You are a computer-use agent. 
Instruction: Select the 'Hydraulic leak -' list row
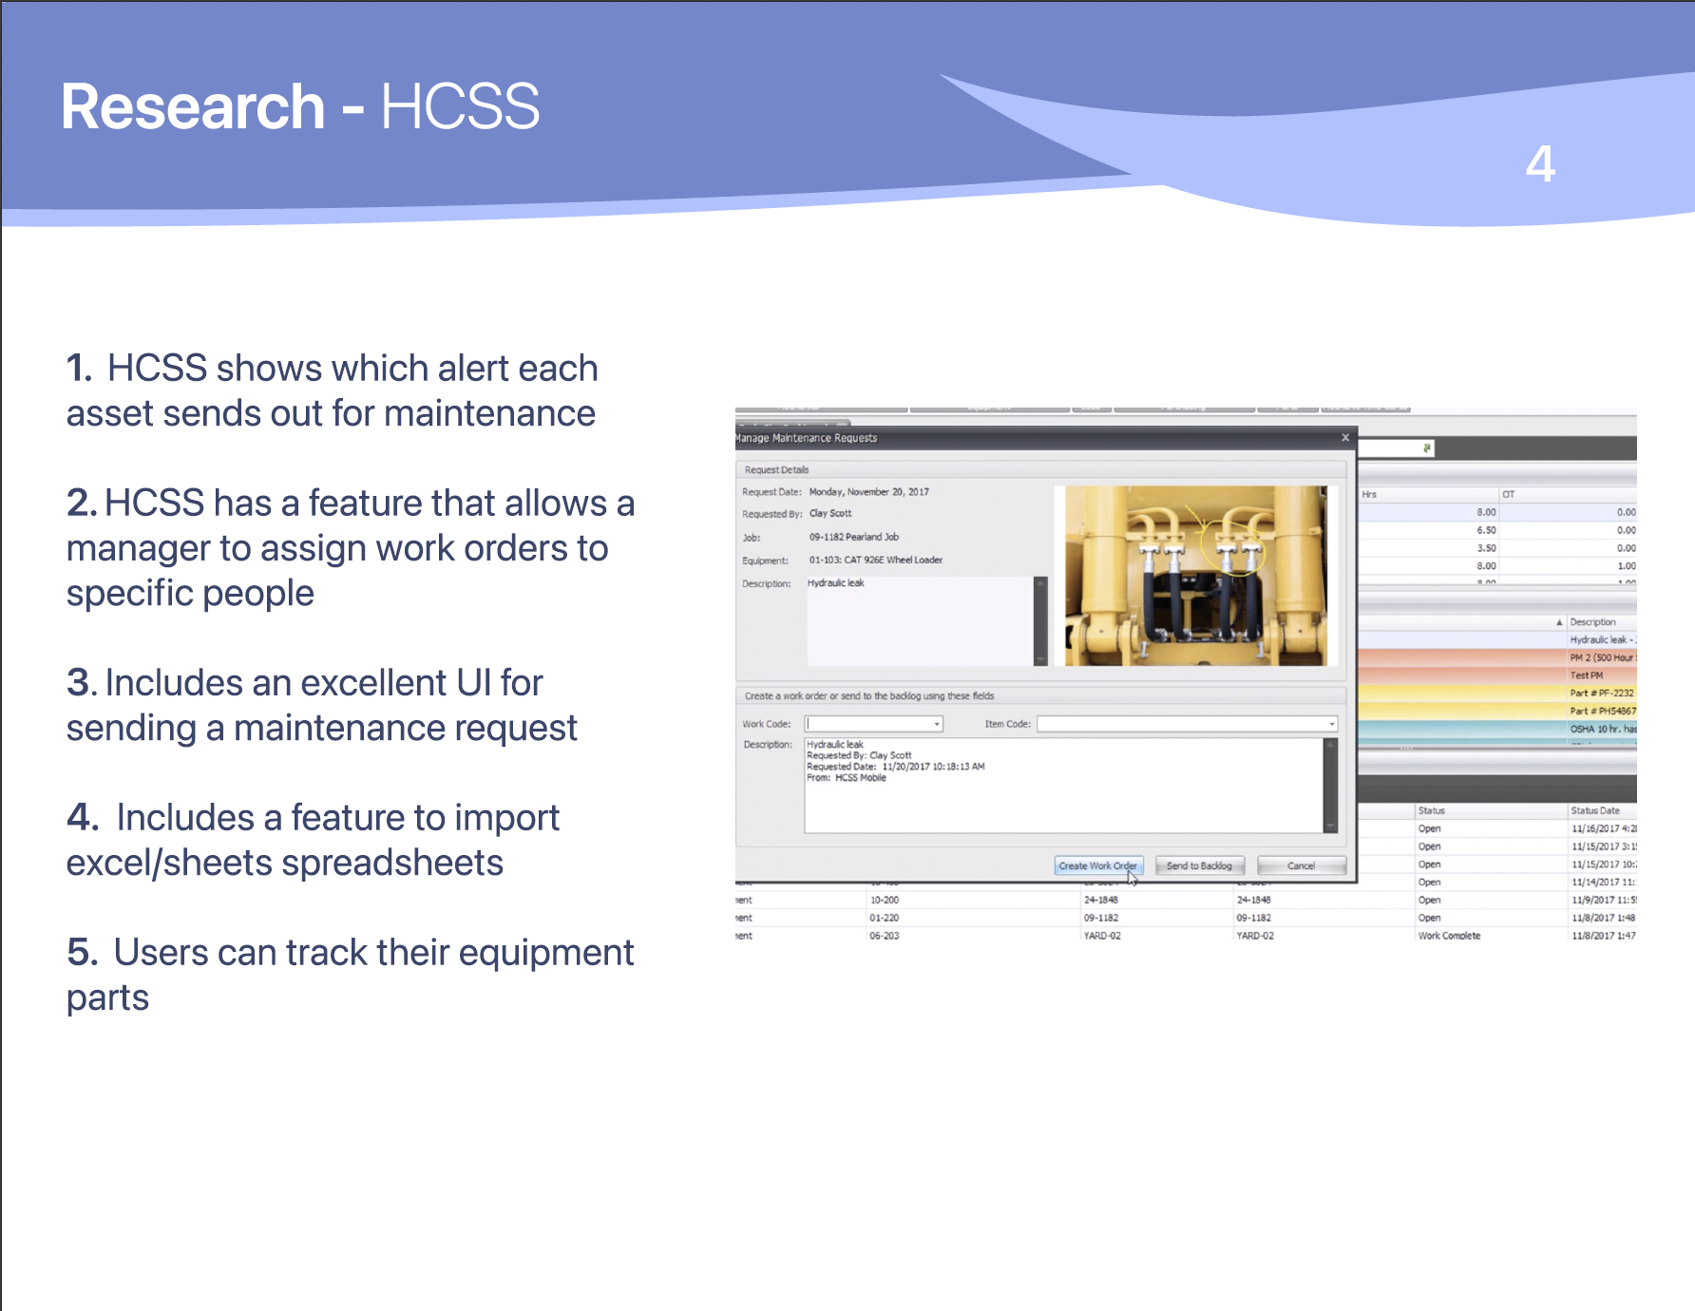(x=1497, y=640)
